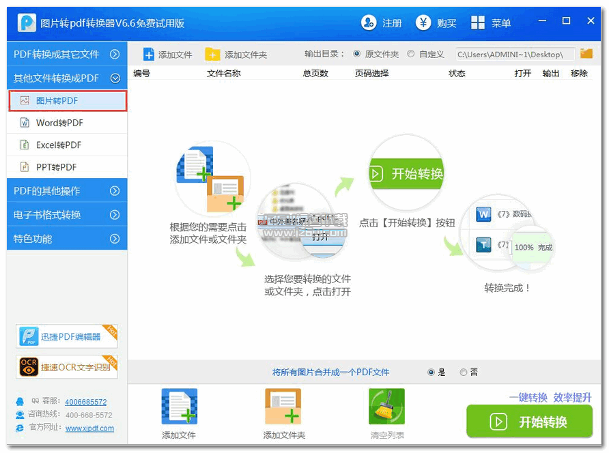Collapse the 其他文件转换成PDF section arrow

coord(115,78)
